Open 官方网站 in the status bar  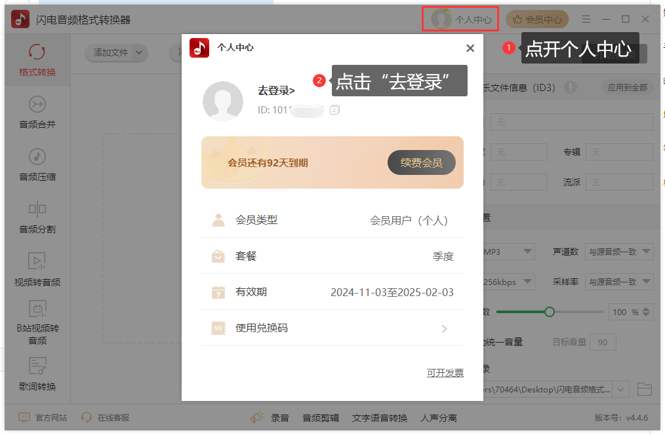coord(43,417)
